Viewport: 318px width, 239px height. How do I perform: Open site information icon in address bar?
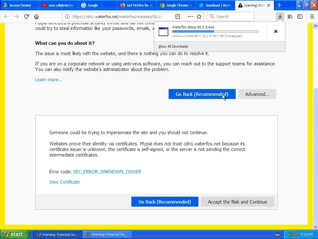(67, 16)
